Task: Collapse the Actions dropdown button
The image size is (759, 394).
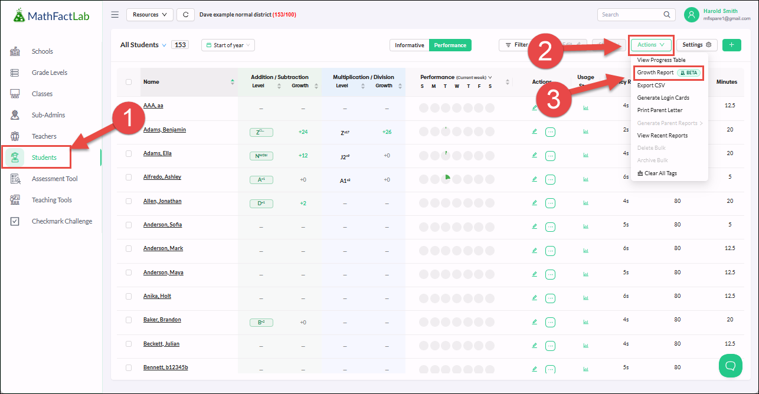Action: point(652,45)
